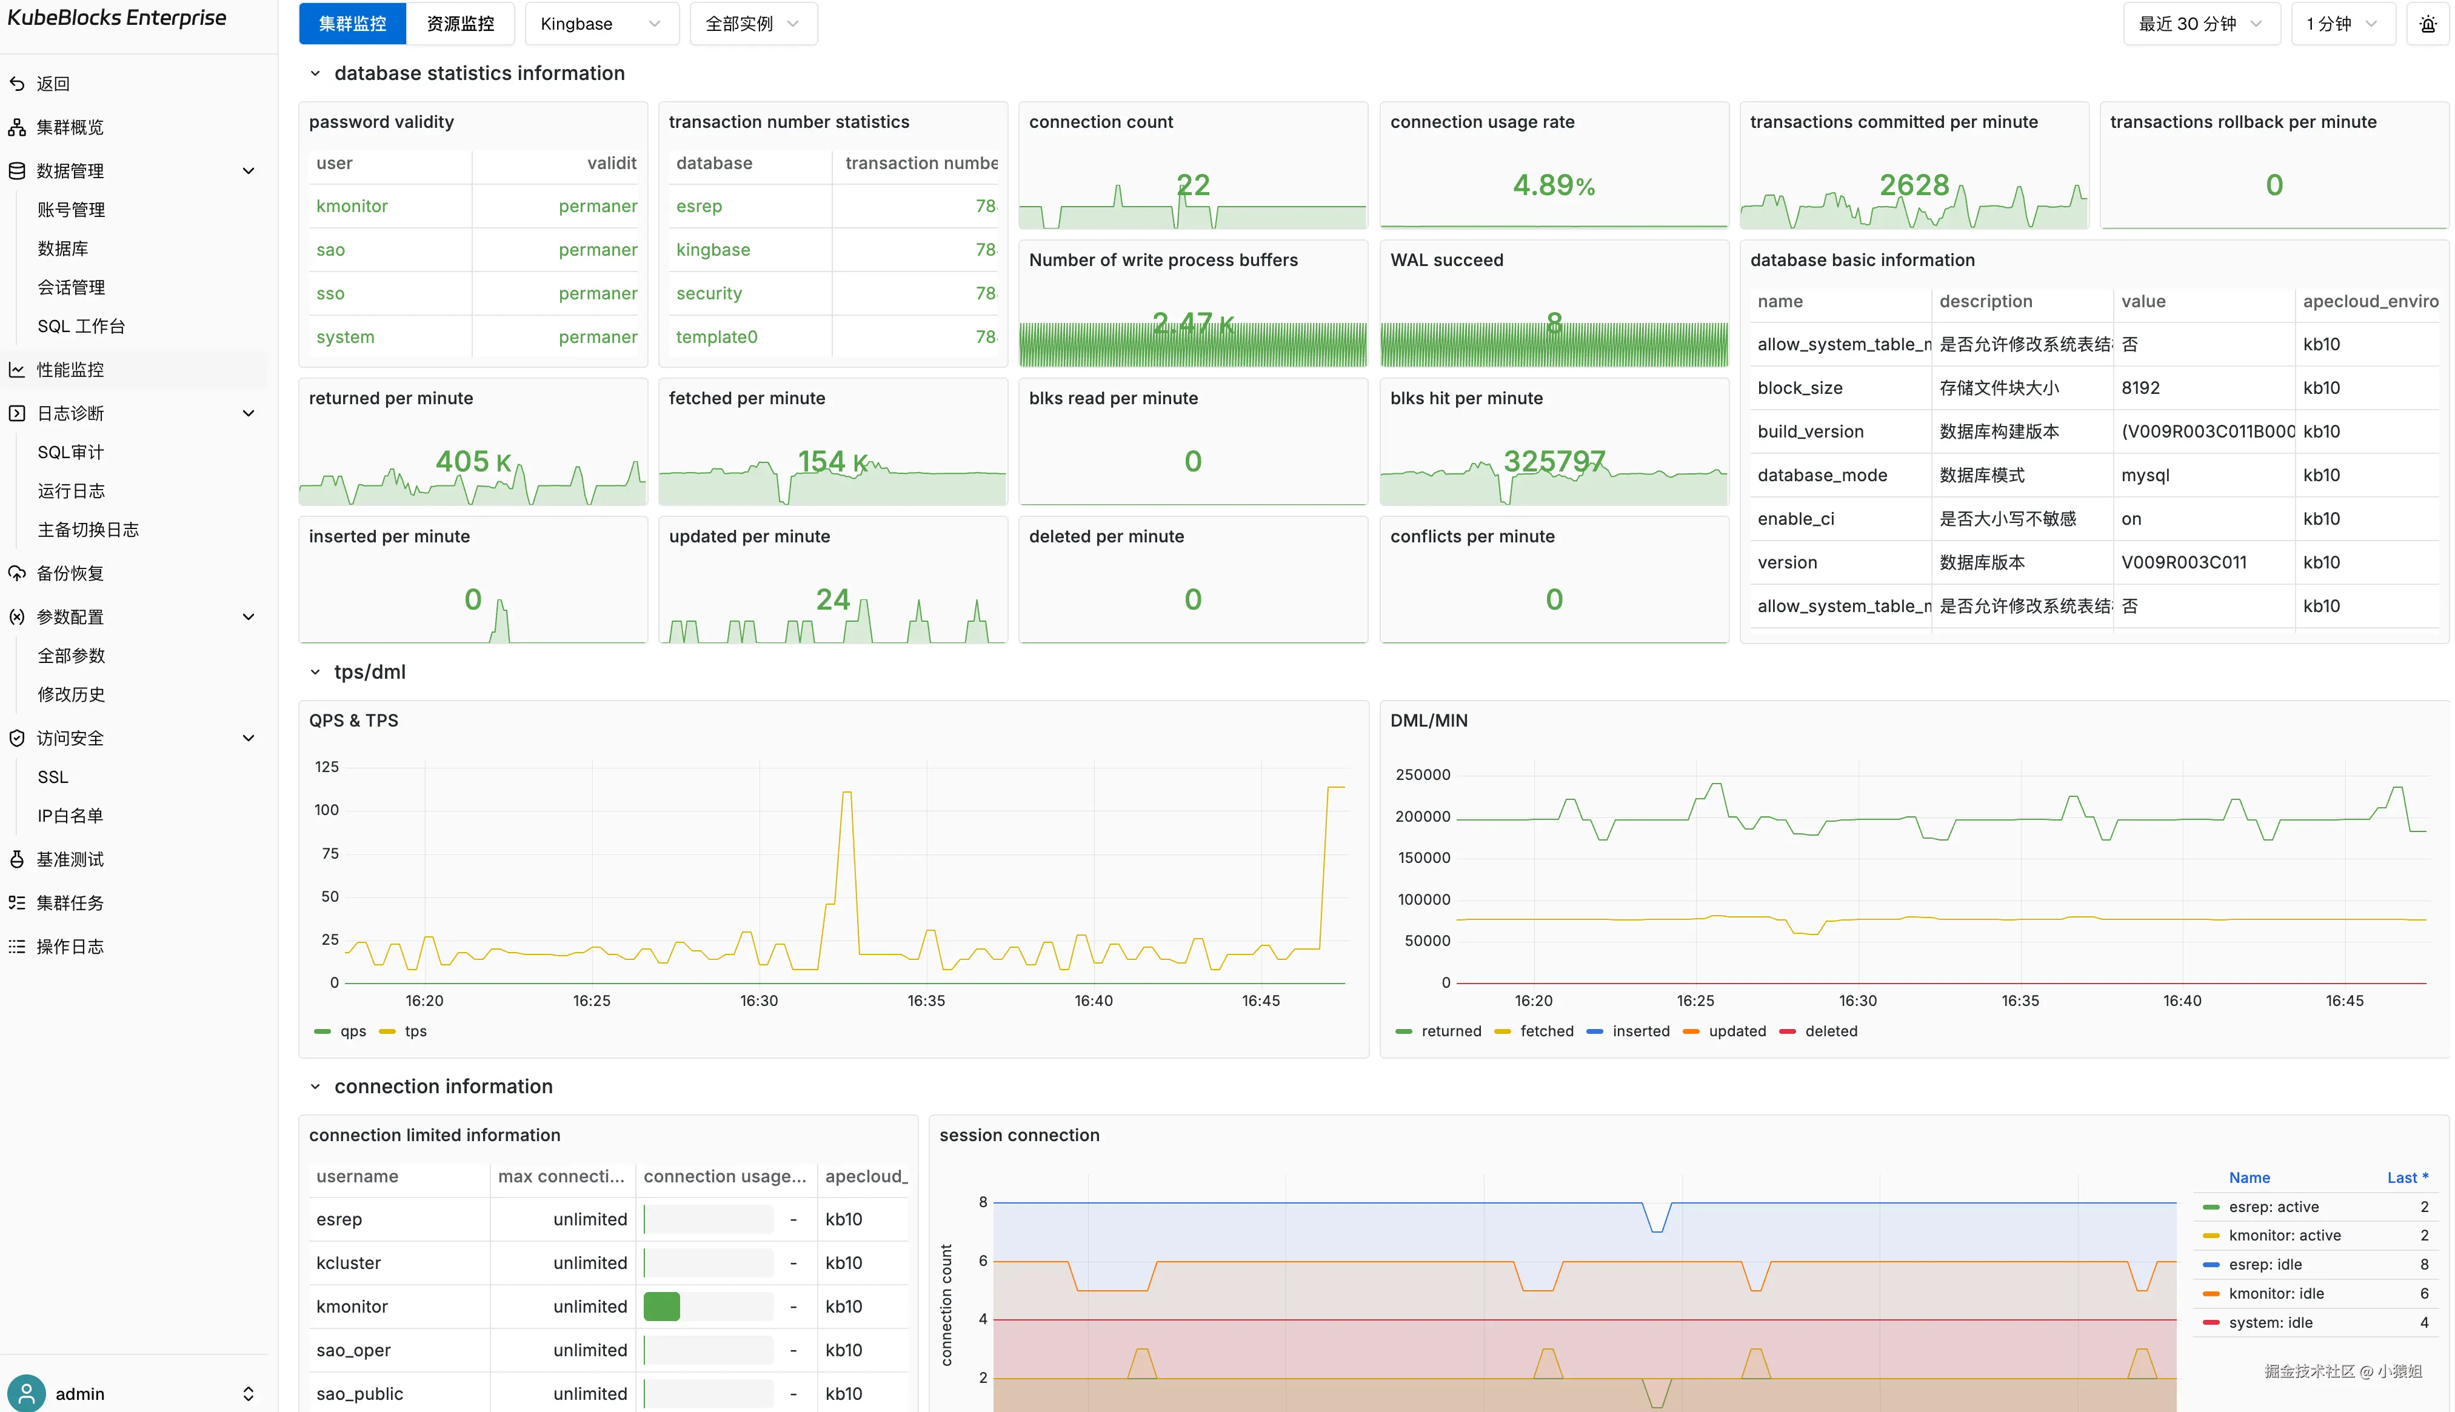This screenshot has height=1412, width=2455.
Task: Switch to the 资源监控 tab
Action: pyautogui.click(x=459, y=24)
